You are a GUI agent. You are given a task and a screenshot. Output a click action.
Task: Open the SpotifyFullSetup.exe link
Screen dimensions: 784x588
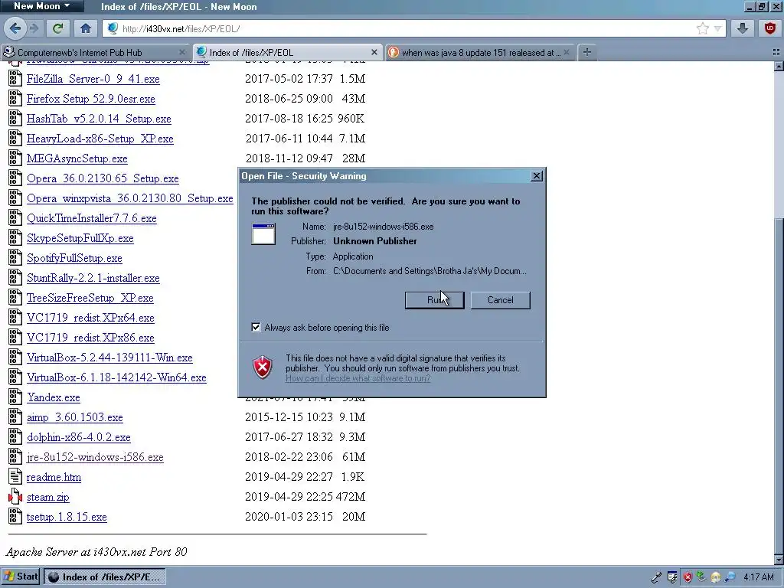pos(74,258)
